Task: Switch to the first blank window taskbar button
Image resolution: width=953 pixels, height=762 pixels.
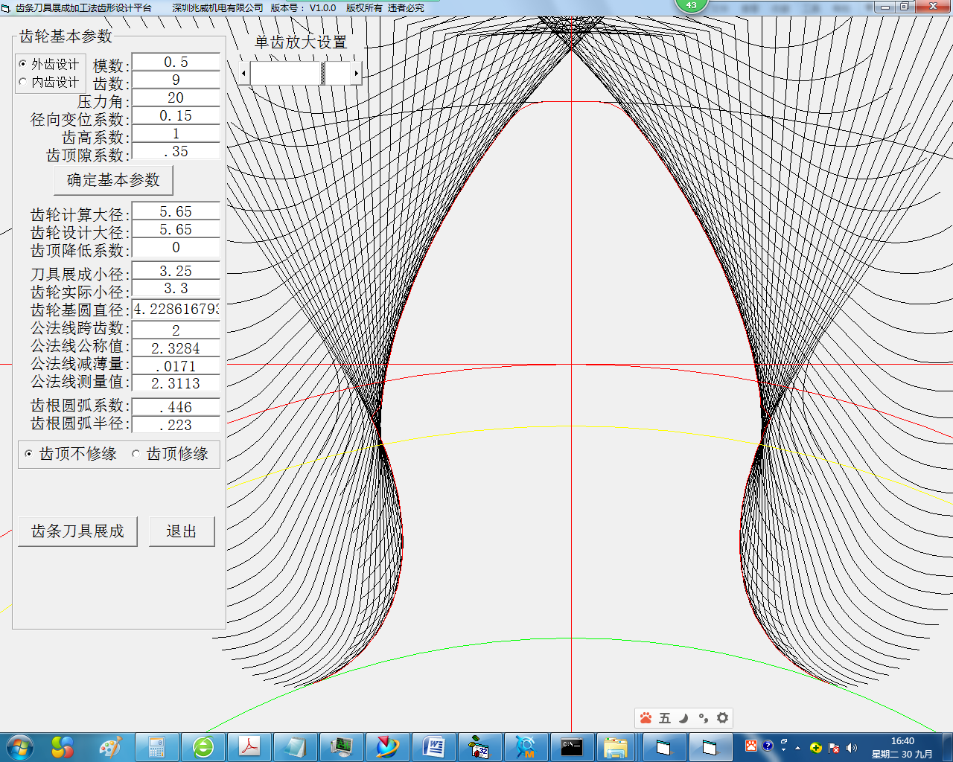Action: 663,747
